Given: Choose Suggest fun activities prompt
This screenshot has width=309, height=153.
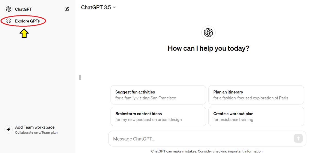Looking at the screenshot, I should (x=158, y=95).
